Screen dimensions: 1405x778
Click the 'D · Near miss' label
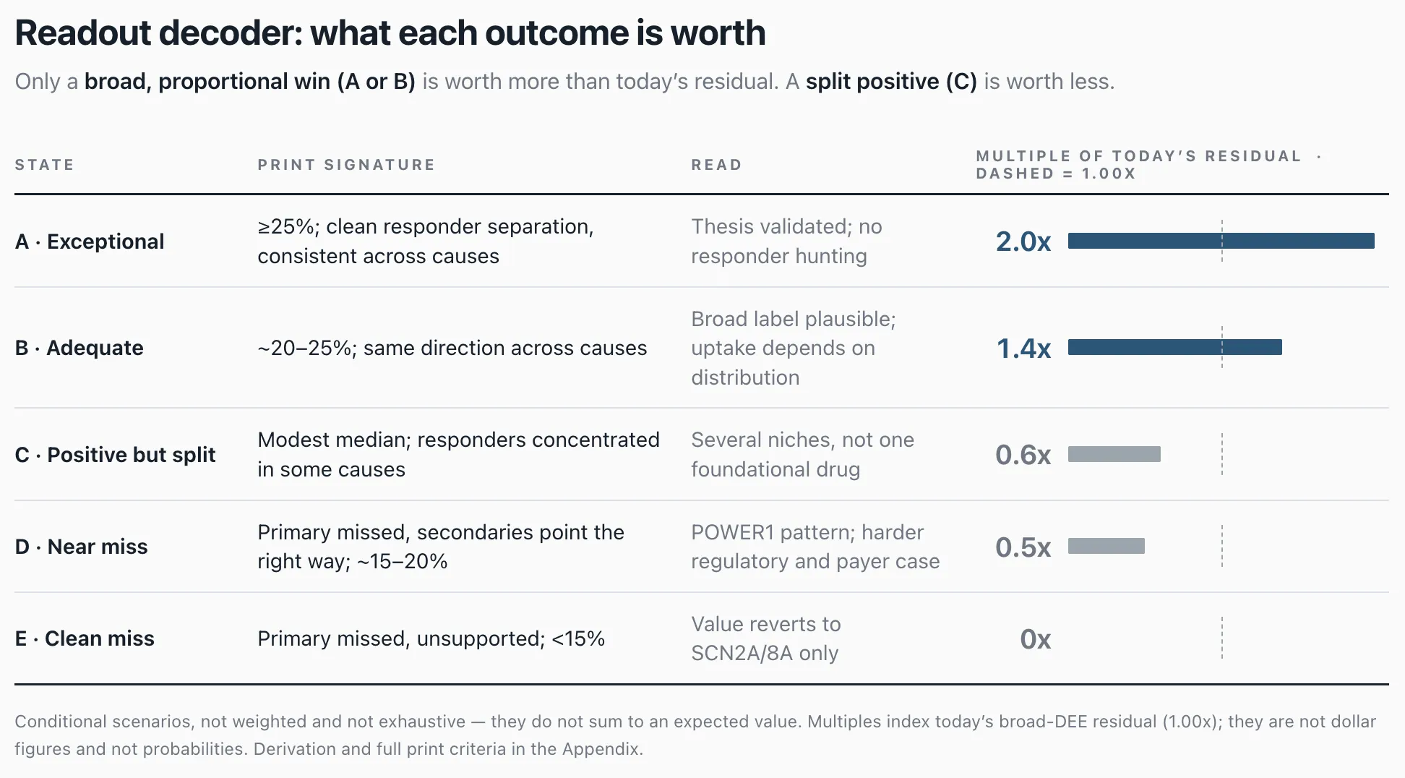pos(81,547)
